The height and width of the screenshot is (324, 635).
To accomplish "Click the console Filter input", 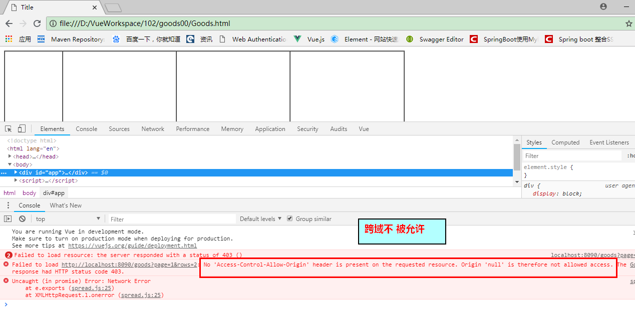I will pyautogui.click(x=172, y=219).
